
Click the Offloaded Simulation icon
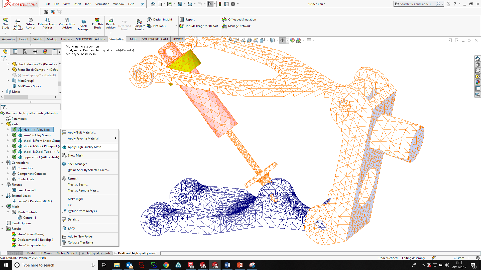[224, 19]
